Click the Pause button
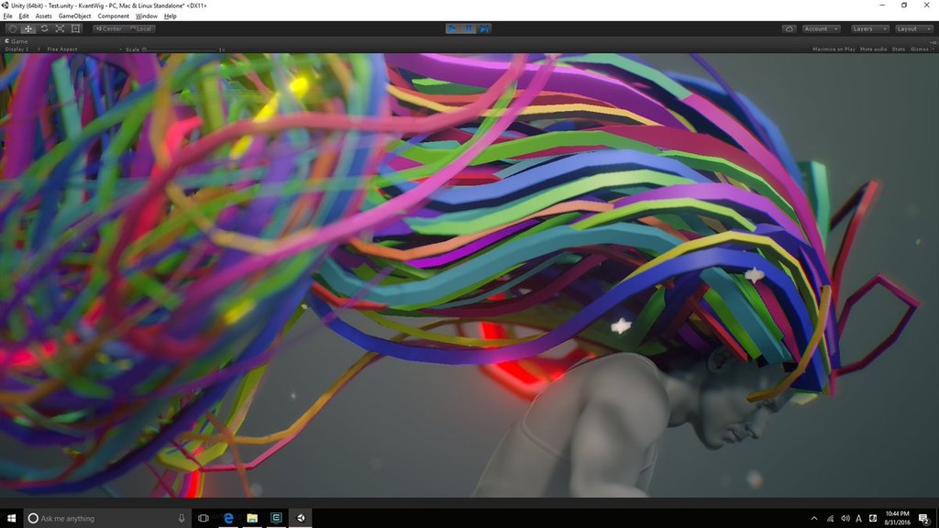Image resolution: width=939 pixels, height=528 pixels. coord(469,28)
